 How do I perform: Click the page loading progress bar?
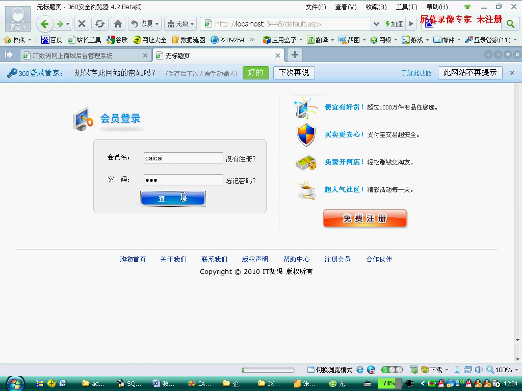[268, 370]
